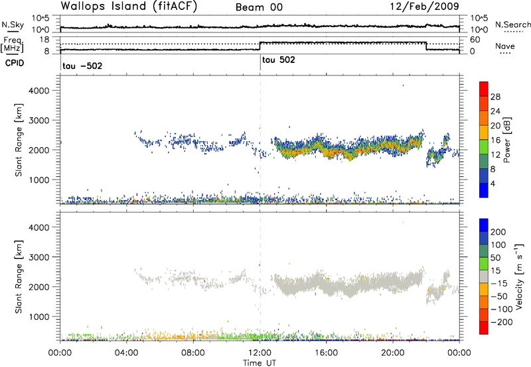Image resolution: width=531 pixels, height=367 pixels.
Task: Click the "16:00" time tick label
Action: [326, 353]
